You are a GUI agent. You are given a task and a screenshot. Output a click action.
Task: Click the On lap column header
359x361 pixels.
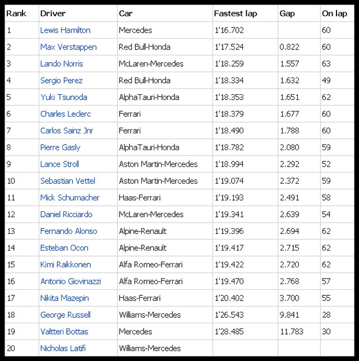334,13
